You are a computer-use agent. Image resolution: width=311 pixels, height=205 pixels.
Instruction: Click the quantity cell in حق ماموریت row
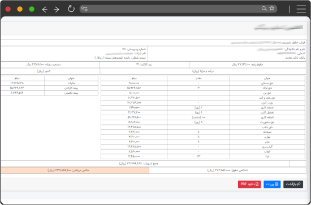click(198, 122)
